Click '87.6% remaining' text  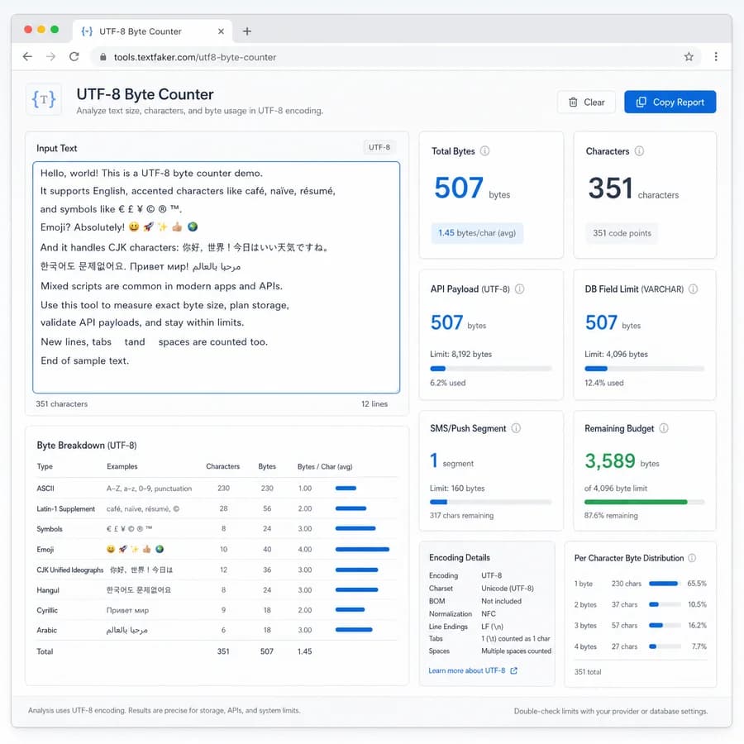tap(611, 515)
